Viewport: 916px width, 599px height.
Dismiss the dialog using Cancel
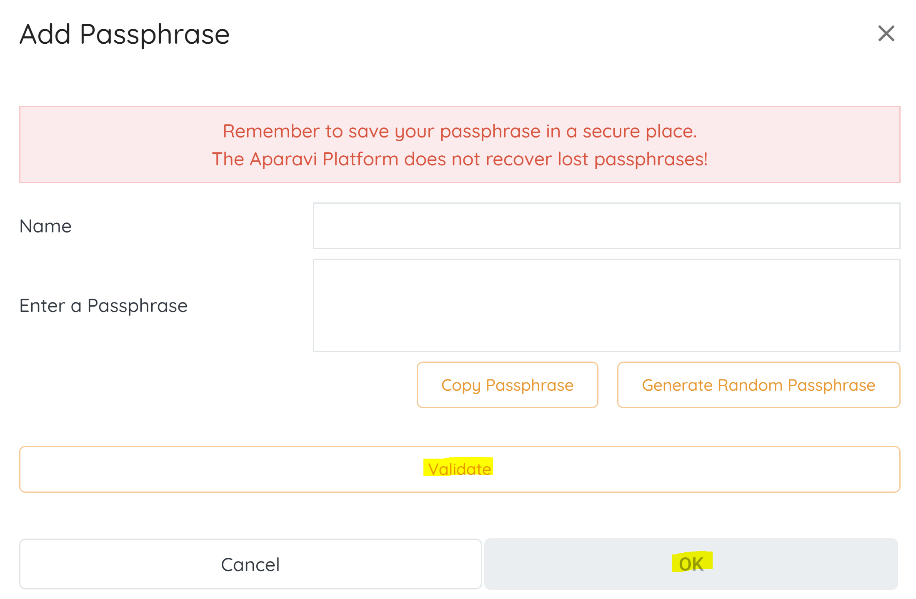(x=250, y=564)
